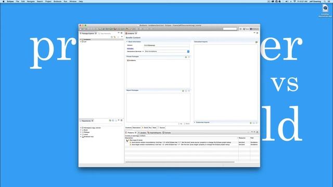Click the Problems view horizontal scrollbar
This screenshot has width=333, height=187.
tap(180, 162)
